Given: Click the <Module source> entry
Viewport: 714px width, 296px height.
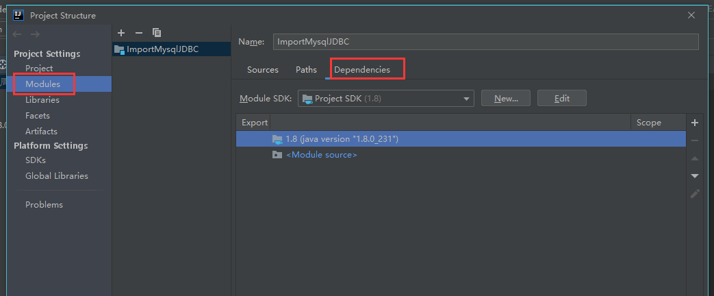Looking at the screenshot, I should 322,155.
